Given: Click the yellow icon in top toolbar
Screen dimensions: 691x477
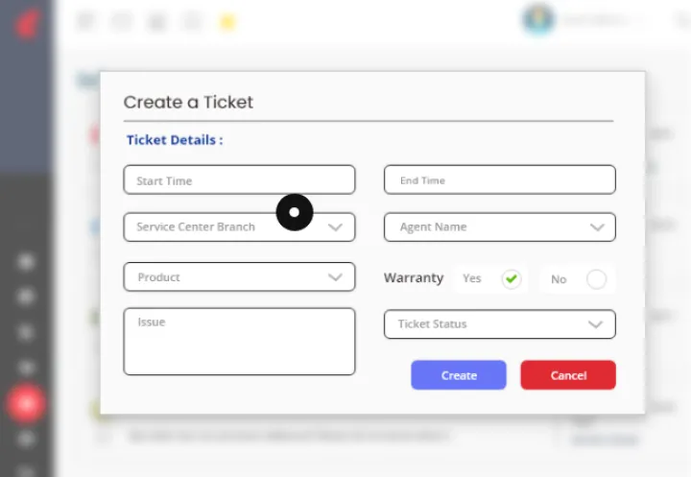Looking at the screenshot, I should 227,22.
